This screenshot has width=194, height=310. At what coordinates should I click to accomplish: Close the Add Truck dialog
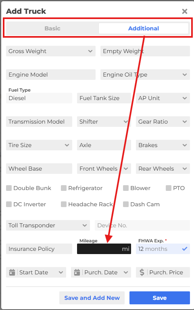185,11
